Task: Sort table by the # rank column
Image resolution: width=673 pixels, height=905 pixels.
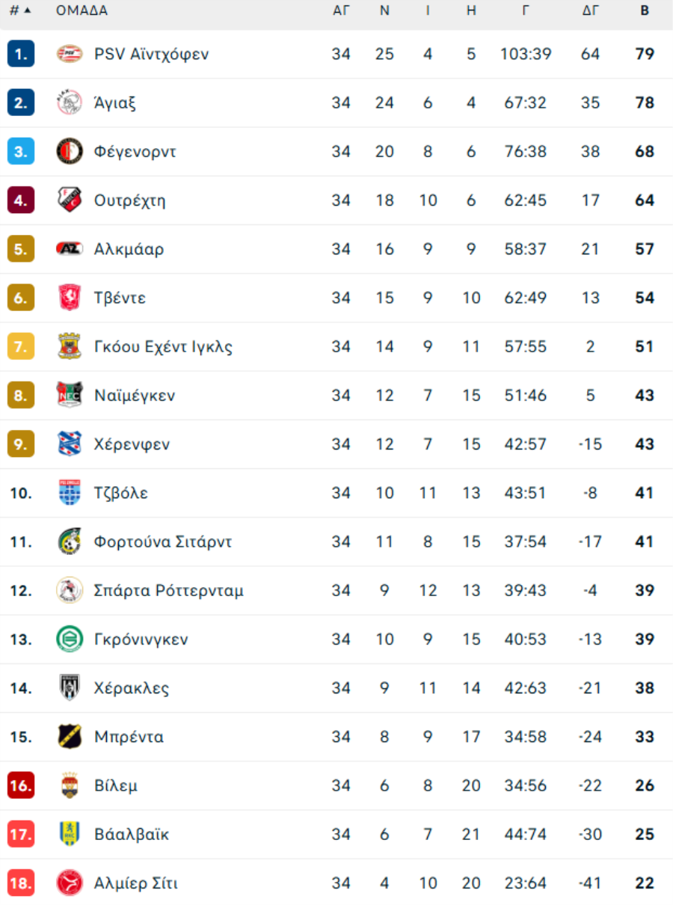Action: (x=20, y=10)
